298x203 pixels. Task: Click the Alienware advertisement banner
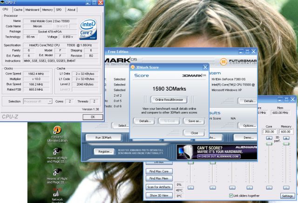point(217,152)
